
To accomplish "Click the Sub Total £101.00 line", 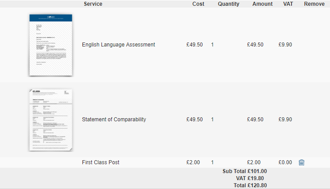I will click(x=245, y=171).
